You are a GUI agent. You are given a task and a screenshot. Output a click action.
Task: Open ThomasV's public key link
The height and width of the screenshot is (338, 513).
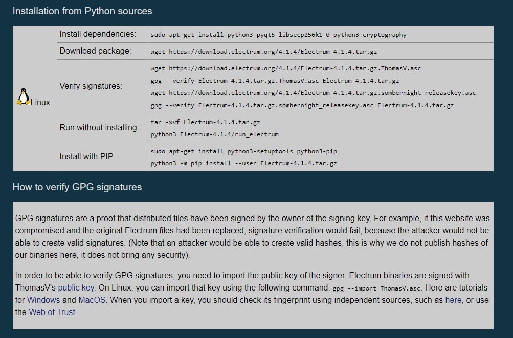click(76, 287)
